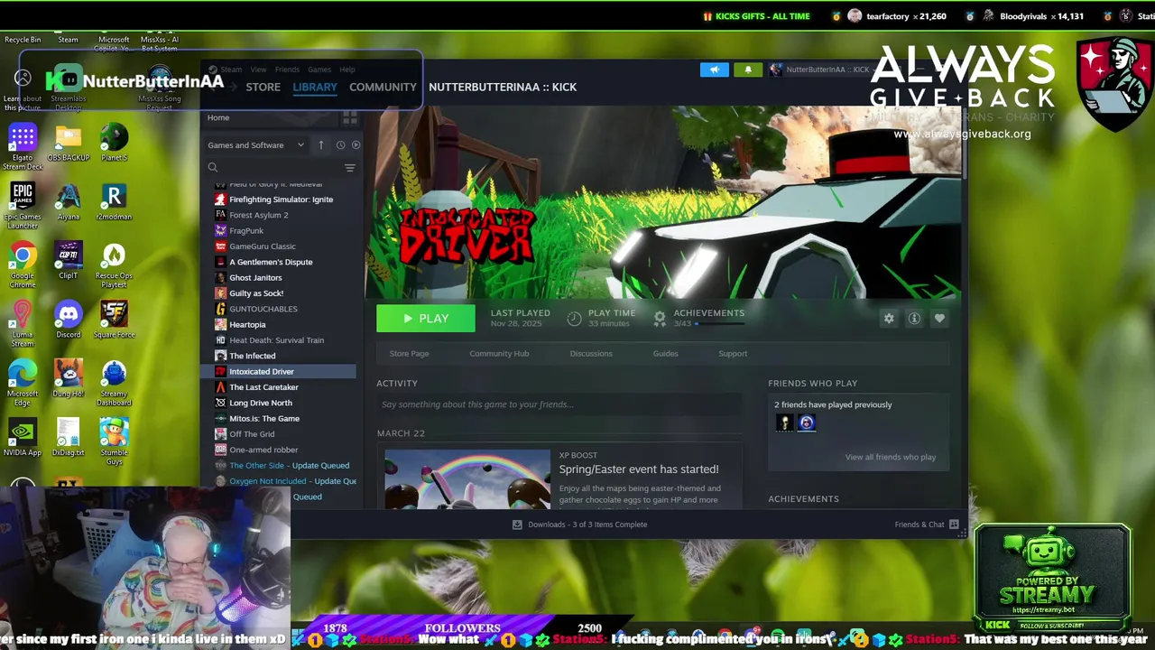
Task: Open NVIDIA App desktop icon
Action: click(x=23, y=437)
